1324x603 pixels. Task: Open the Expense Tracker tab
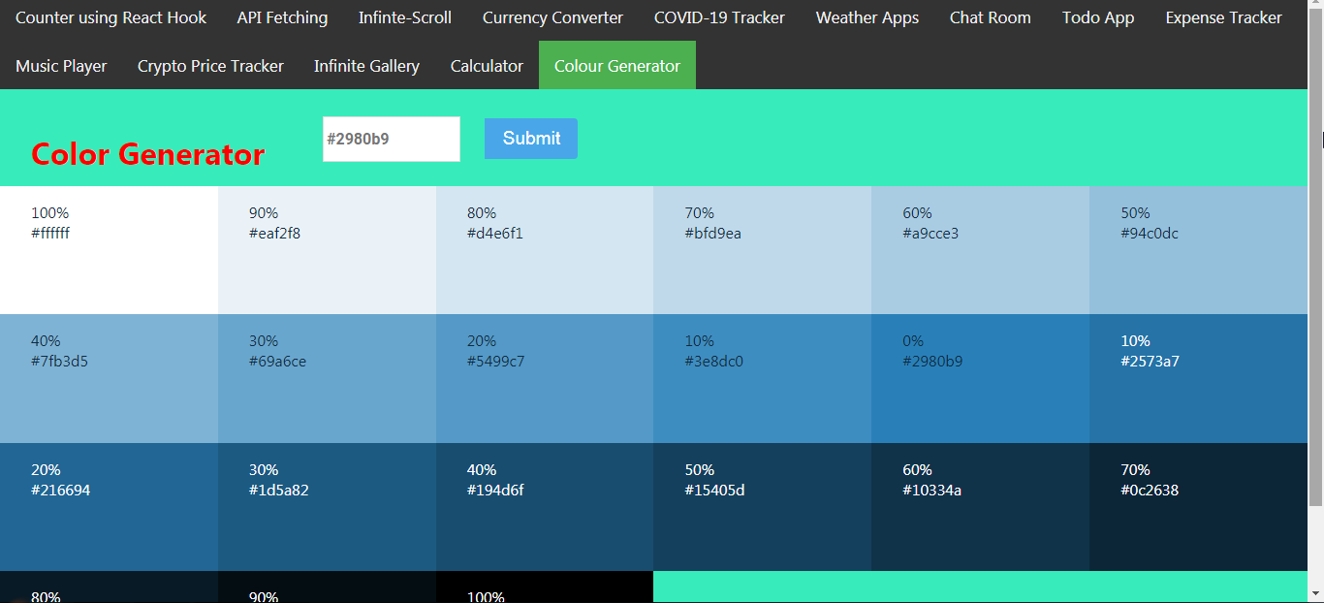point(1223,17)
